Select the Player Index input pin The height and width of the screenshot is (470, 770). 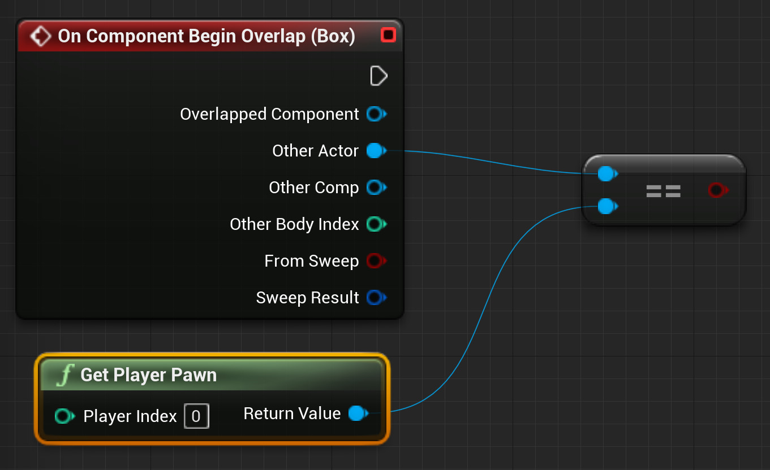[x=65, y=416]
